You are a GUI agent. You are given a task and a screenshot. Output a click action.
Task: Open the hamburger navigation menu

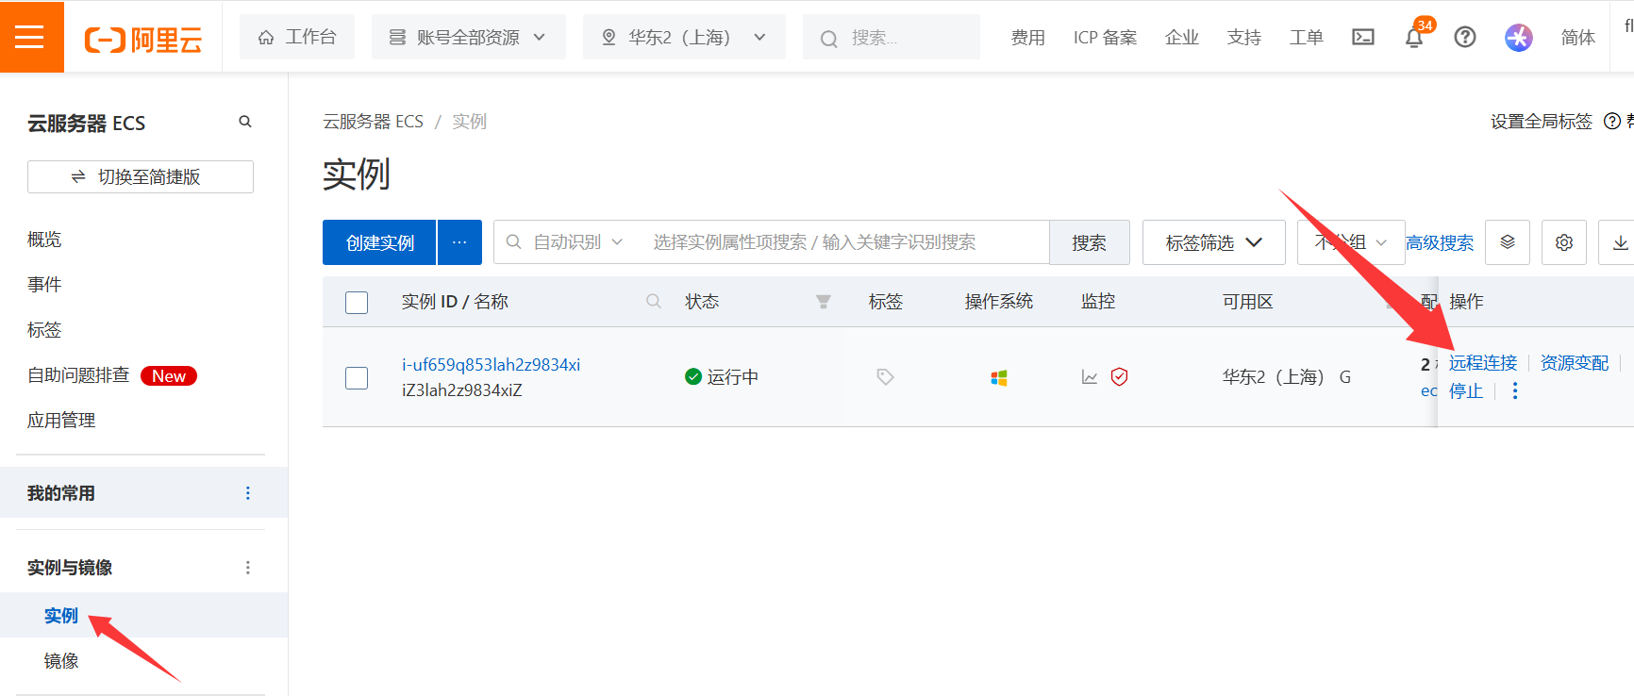pos(30,37)
